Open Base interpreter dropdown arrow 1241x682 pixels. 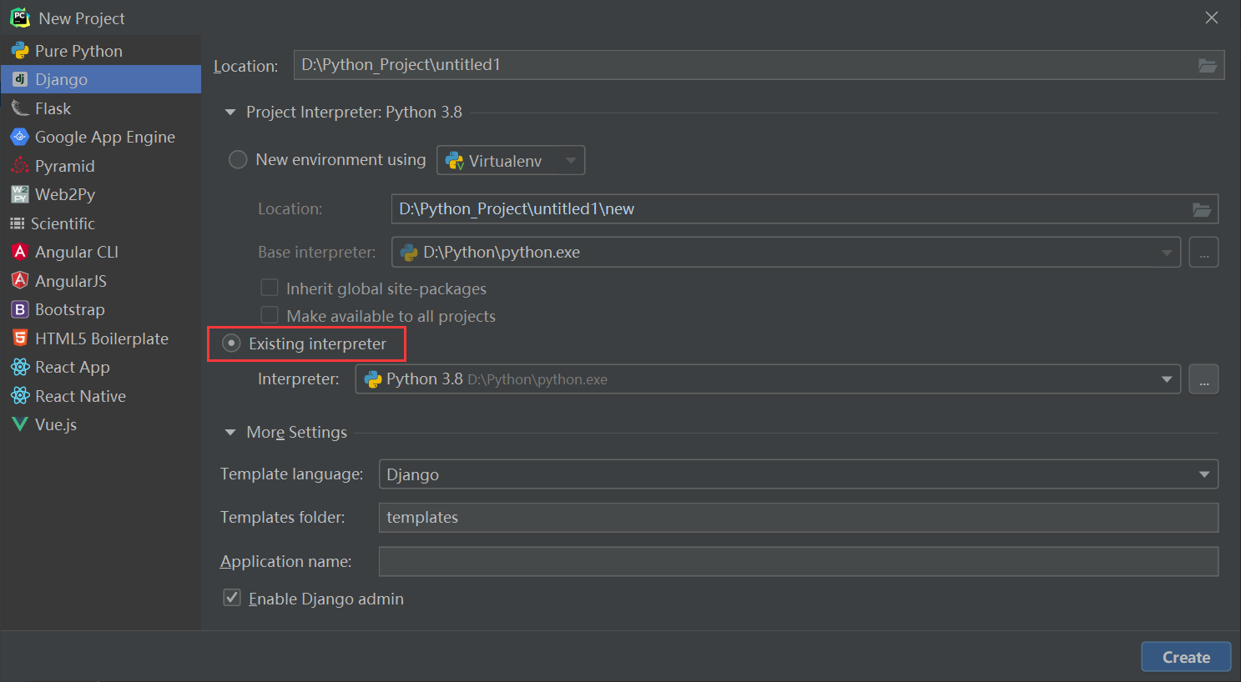[1167, 253]
